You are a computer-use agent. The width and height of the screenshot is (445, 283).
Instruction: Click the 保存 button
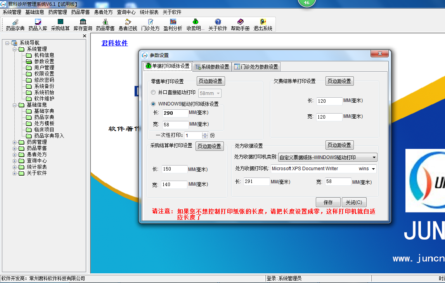328,202
